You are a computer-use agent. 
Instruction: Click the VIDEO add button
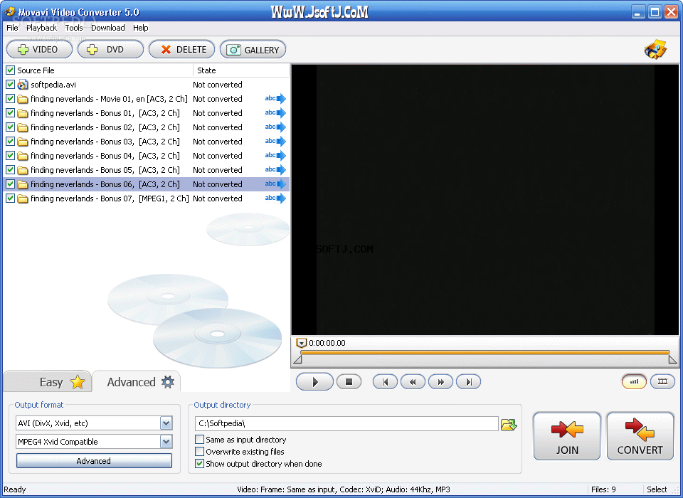(39, 49)
